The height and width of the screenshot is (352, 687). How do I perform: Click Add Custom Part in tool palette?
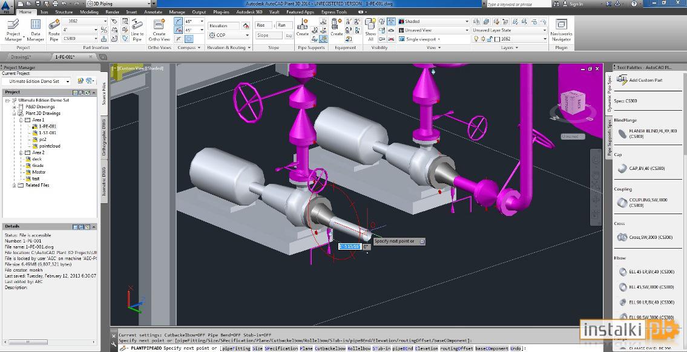point(639,80)
